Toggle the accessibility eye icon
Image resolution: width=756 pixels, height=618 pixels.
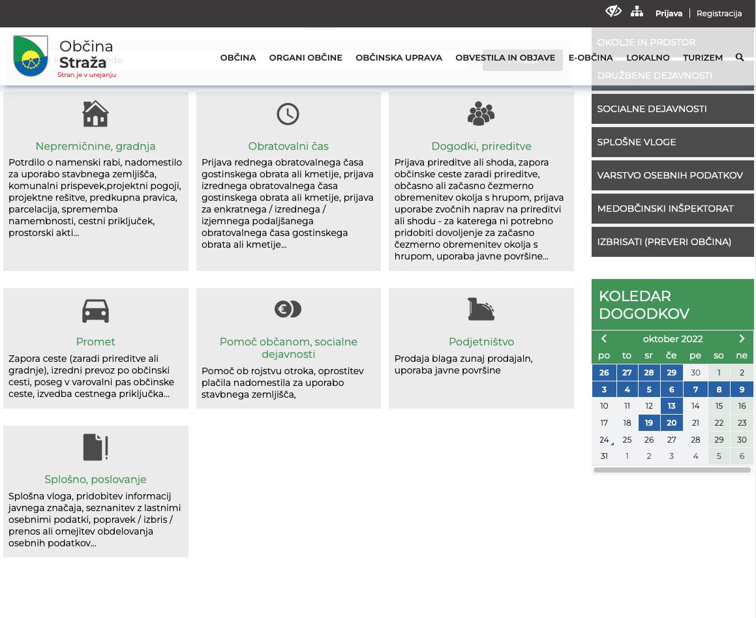click(613, 11)
